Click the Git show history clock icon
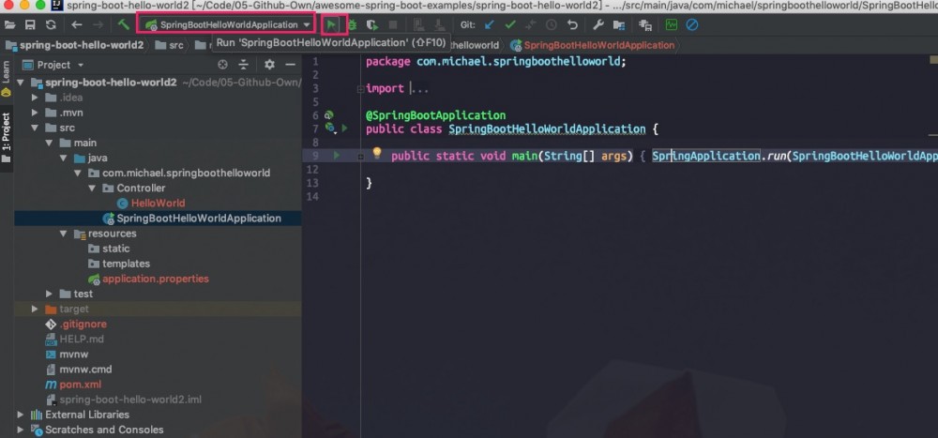This screenshot has width=938, height=438. pyautogui.click(x=552, y=25)
